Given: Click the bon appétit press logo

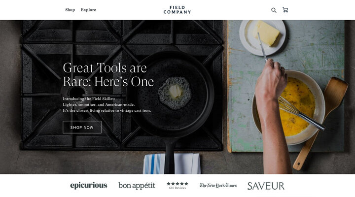Looking at the screenshot, I should [x=137, y=186].
